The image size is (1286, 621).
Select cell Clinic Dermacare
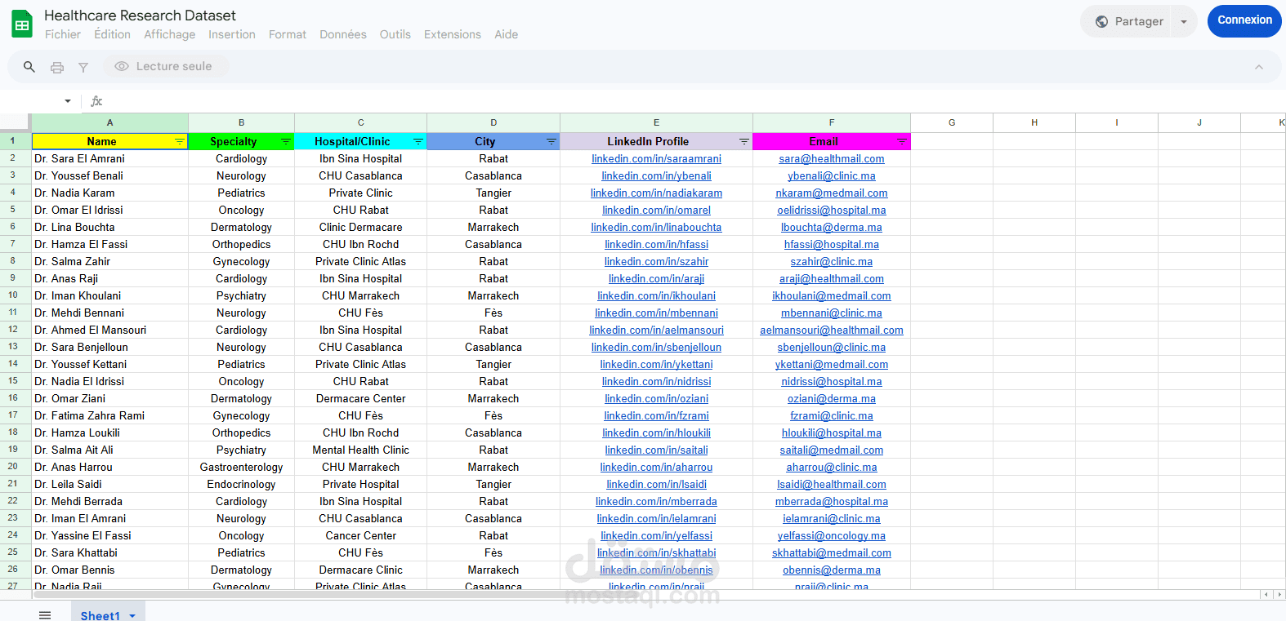click(x=361, y=228)
